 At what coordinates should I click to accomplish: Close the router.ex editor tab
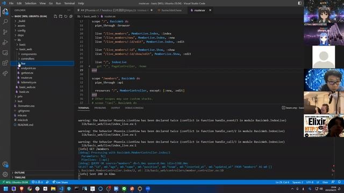coord(210,10)
